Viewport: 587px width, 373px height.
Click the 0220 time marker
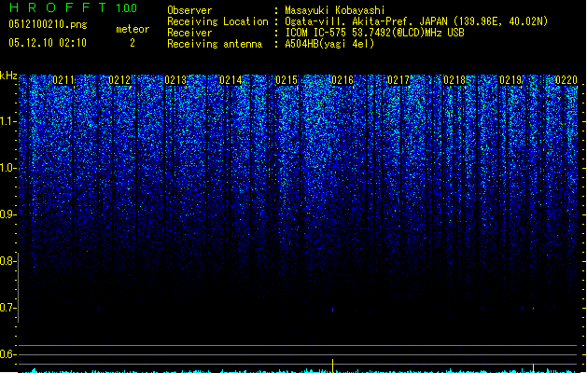(566, 80)
